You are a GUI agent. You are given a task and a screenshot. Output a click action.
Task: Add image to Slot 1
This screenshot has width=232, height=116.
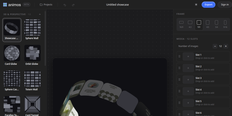(x=188, y=56)
